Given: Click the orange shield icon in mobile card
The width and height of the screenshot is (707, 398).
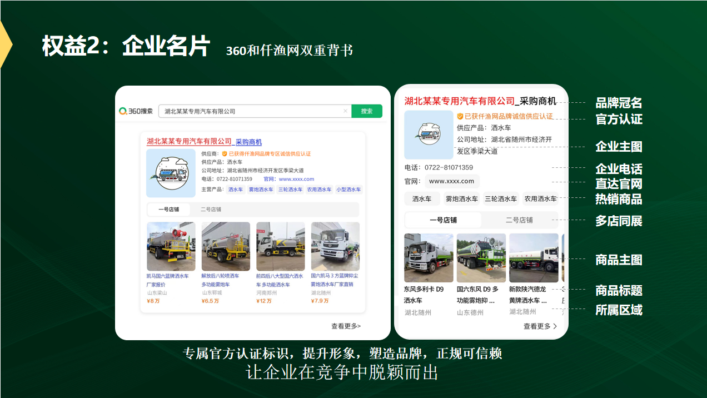Looking at the screenshot, I should pos(460,117).
